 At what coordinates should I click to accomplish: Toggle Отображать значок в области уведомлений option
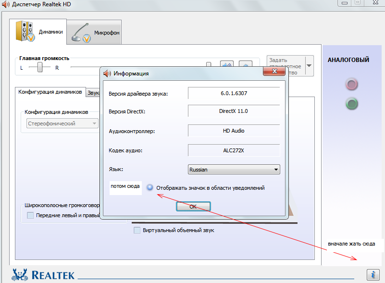150,188
